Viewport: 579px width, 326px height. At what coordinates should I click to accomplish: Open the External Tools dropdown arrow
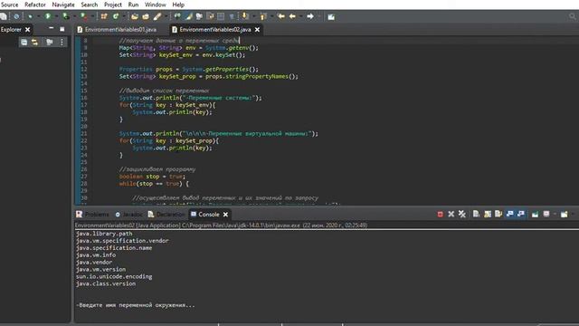tap(92, 16)
